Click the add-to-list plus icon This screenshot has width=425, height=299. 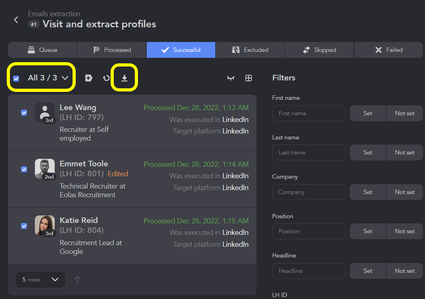pyautogui.click(x=89, y=78)
